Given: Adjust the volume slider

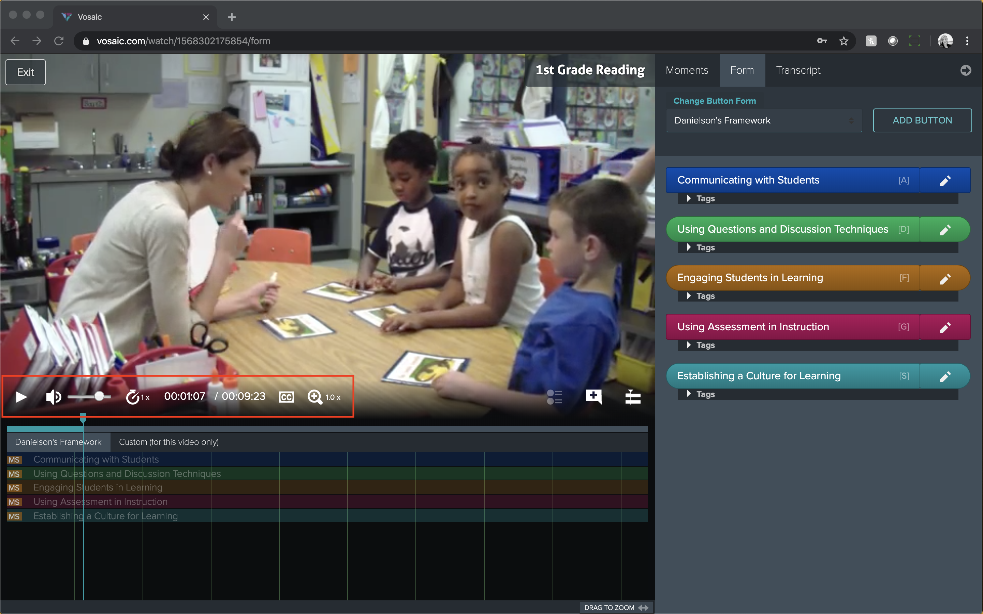Looking at the screenshot, I should tap(89, 396).
